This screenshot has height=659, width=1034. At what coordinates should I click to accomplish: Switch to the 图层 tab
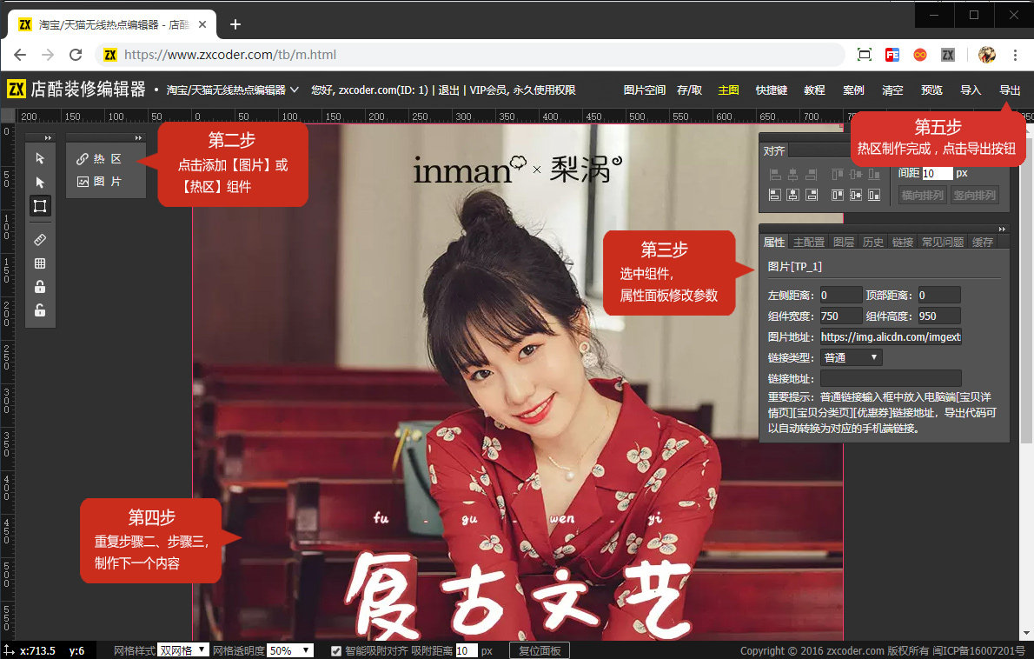pyautogui.click(x=844, y=242)
